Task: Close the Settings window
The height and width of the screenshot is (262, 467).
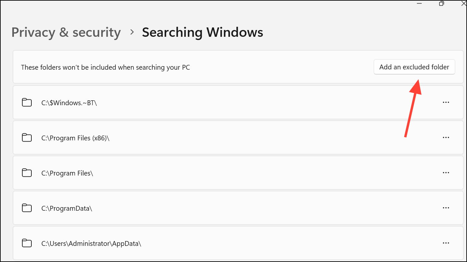Action: point(463,3)
